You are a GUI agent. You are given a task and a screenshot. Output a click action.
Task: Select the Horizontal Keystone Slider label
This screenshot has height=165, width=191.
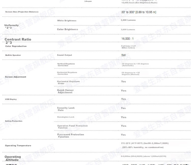pos(68,82)
